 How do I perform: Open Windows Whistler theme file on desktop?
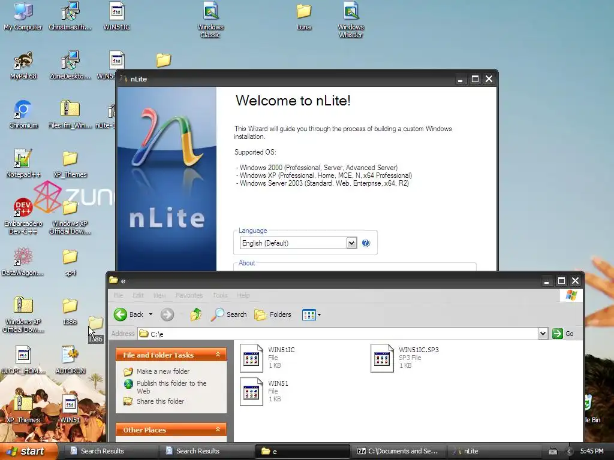350,20
